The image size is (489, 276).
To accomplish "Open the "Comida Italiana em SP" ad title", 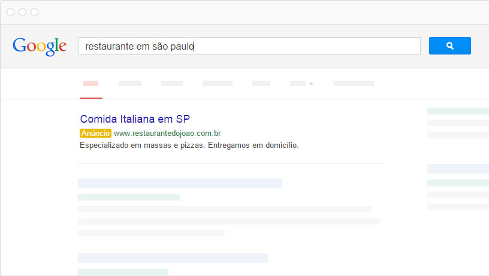I will point(135,119).
